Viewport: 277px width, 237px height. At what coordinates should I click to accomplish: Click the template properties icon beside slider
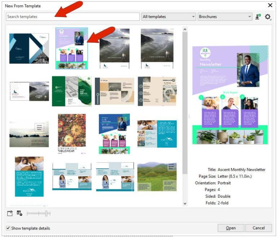pyautogui.click(x=19, y=214)
